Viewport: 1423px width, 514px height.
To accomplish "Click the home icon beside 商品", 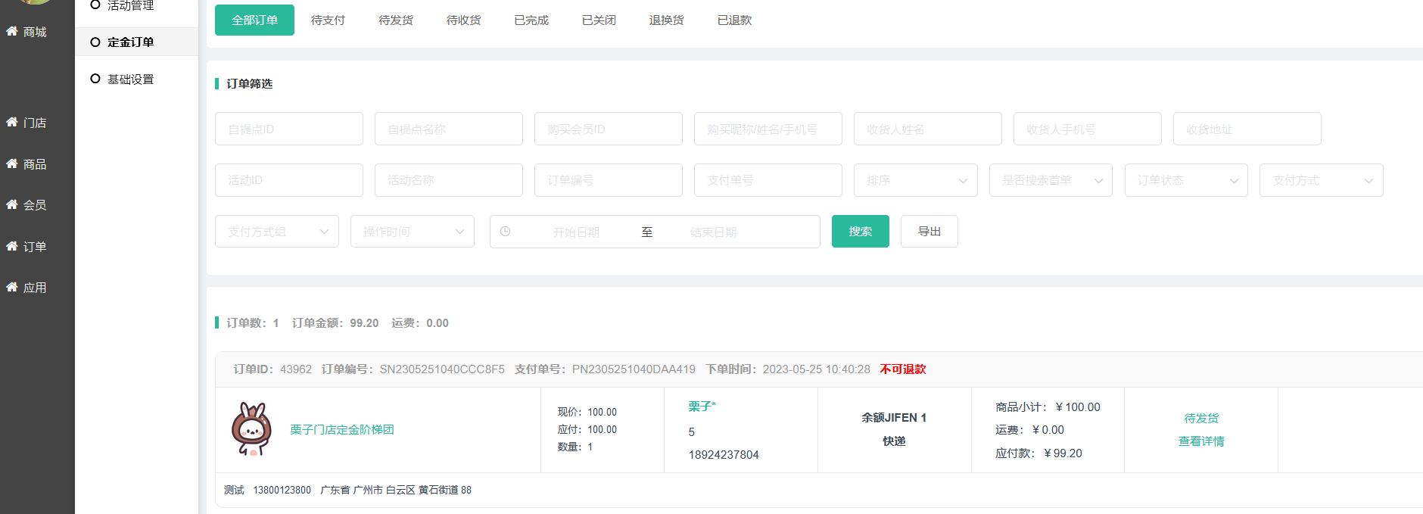I will pyautogui.click(x=12, y=164).
